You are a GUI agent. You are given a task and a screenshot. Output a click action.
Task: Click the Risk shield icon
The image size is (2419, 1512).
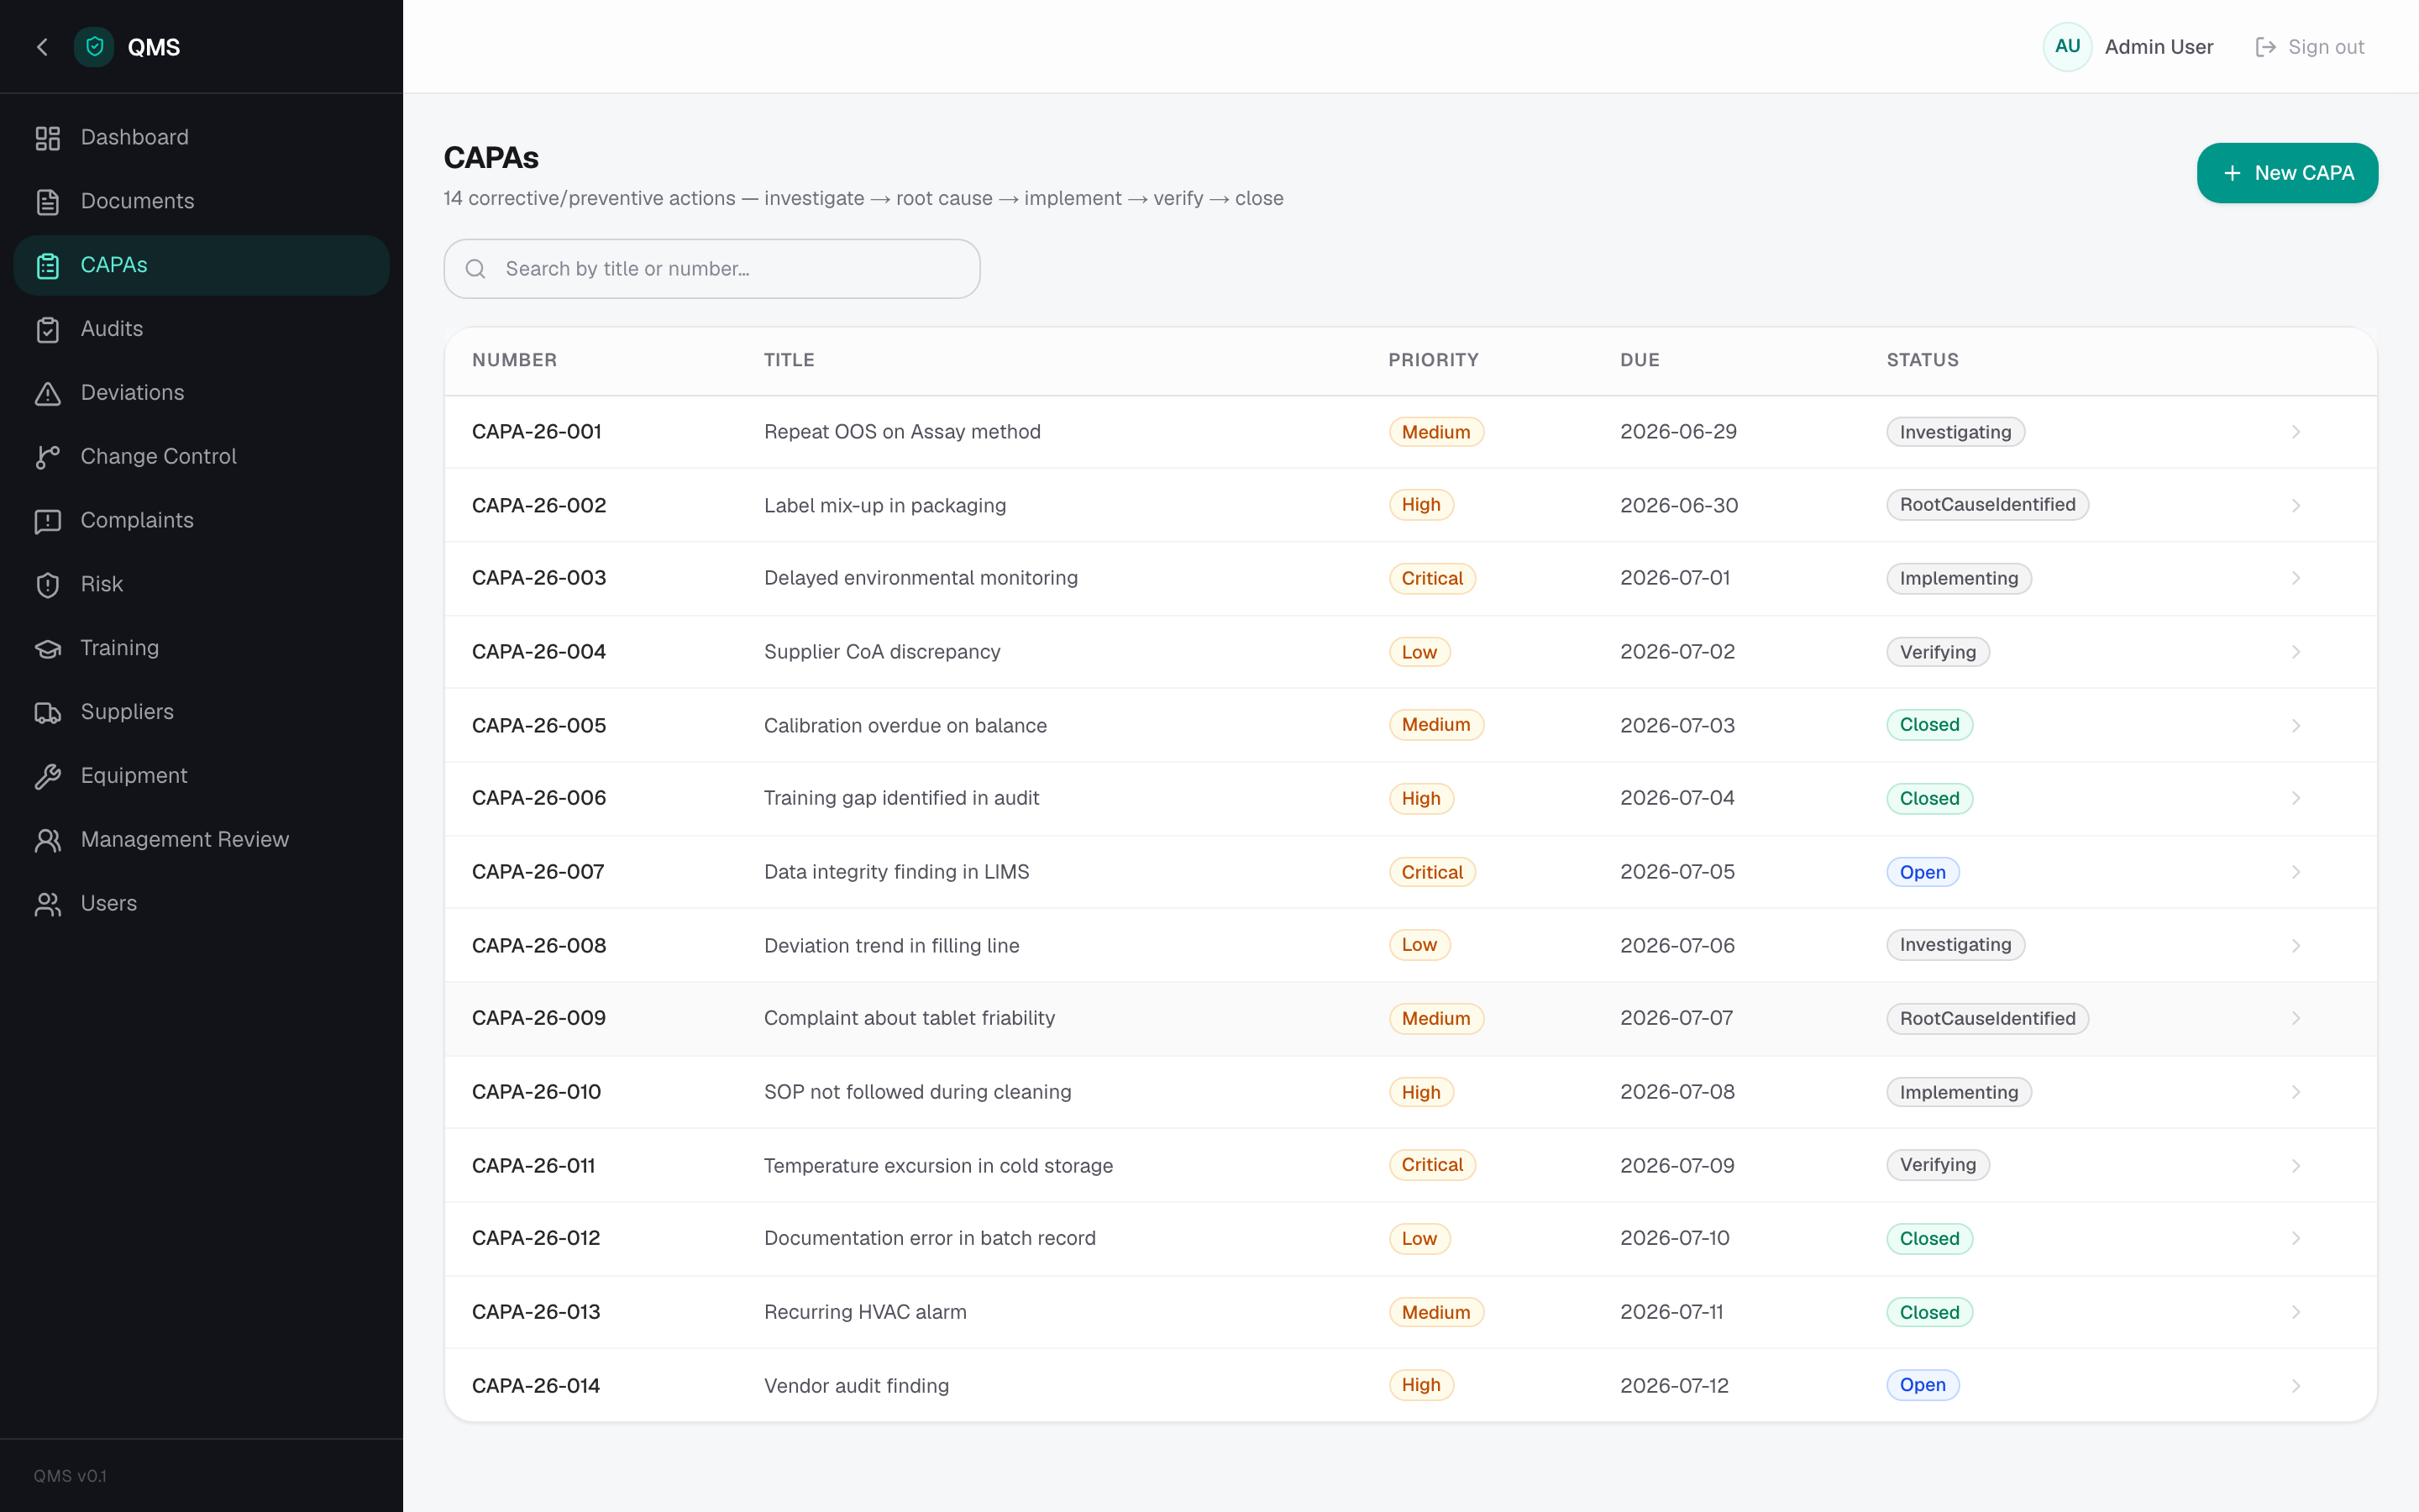tap(47, 585)
